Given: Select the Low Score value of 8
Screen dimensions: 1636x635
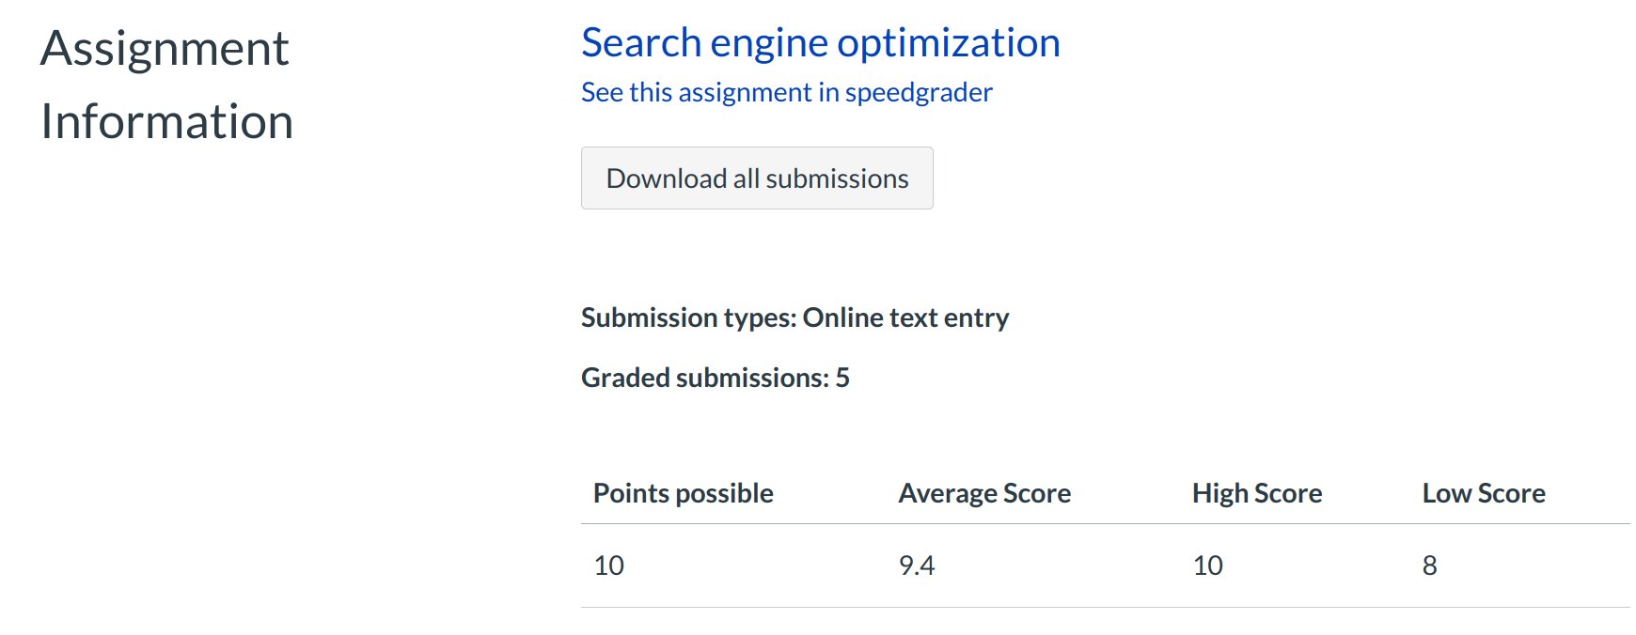Looking at the screenshot, I should pyautogui.click(x=1430, y=565).
